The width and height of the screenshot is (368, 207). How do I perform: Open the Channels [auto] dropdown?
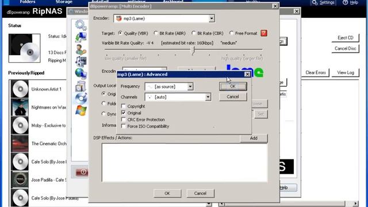pos(208,97)
